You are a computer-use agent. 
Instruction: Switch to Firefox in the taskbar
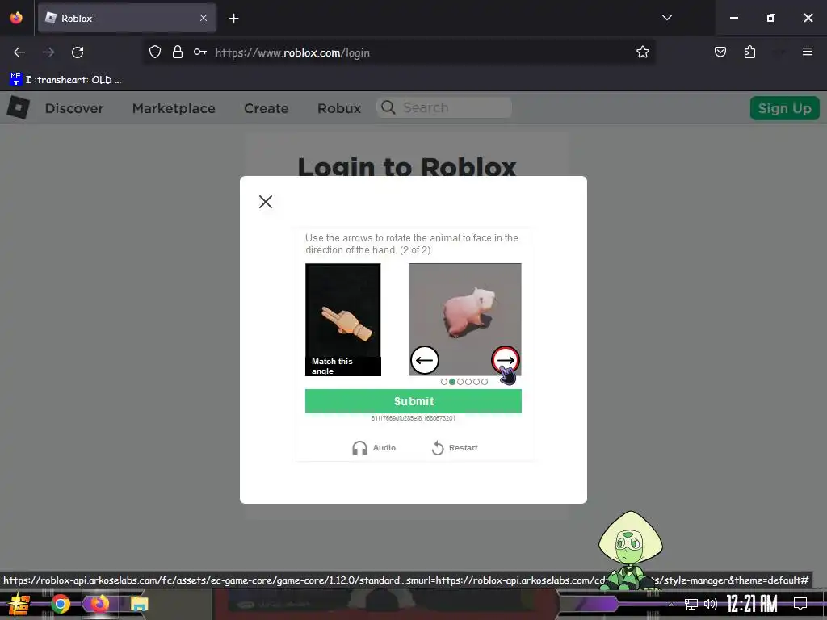99,604
